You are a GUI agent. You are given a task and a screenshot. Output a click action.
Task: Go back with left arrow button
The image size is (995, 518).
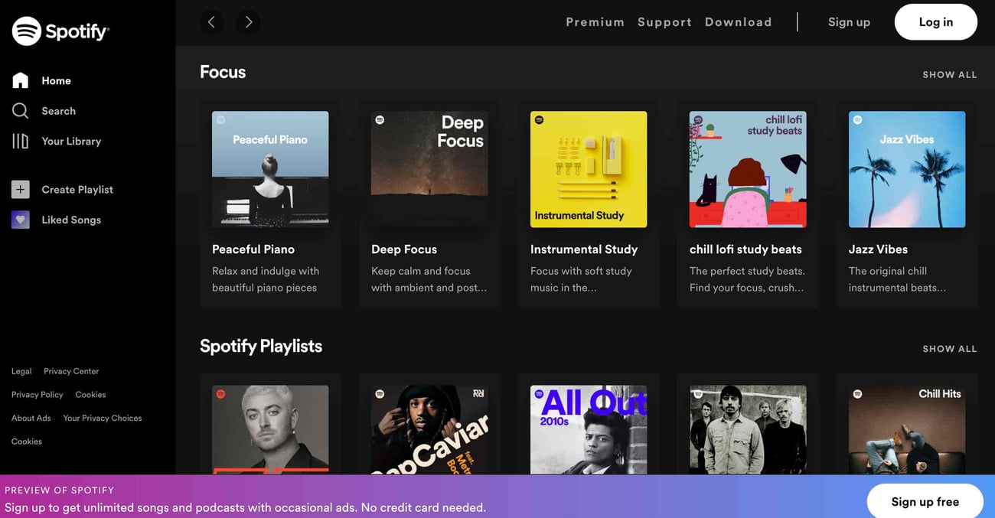(212, 22)
